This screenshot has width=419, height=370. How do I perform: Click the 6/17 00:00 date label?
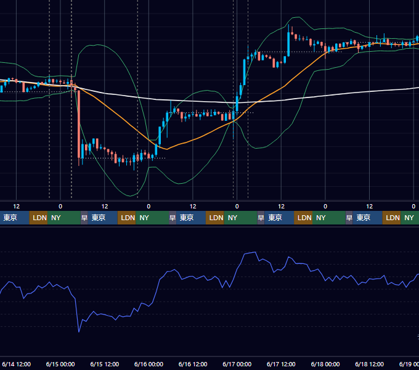237,364
